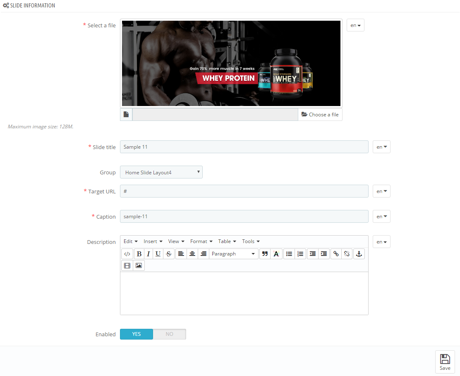Set Enabled to YES

click(137, 334)
